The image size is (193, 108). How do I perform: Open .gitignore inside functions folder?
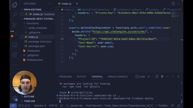pos(34,32)
